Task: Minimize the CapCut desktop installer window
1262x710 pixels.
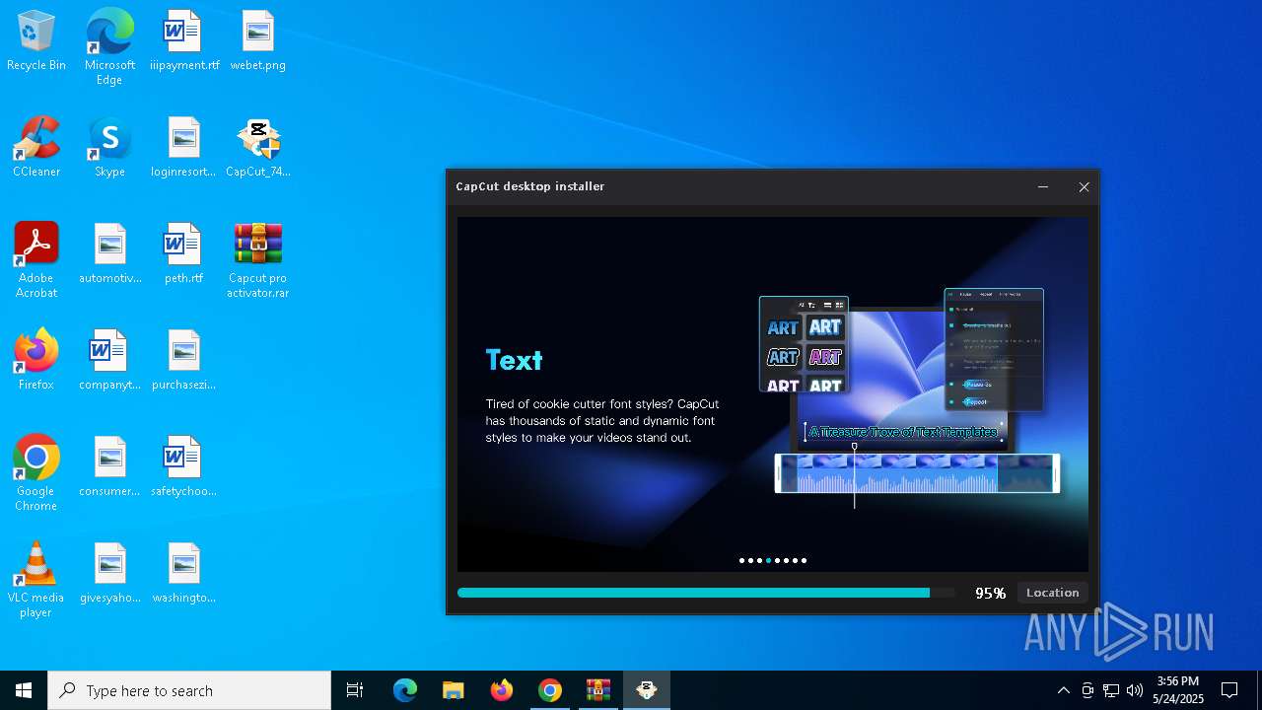Action: tap(1043, 186)
